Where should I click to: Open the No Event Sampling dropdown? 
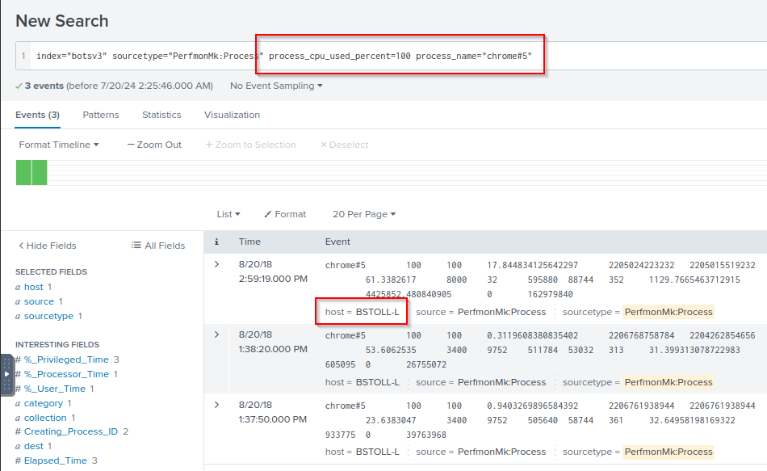[276, 86]
